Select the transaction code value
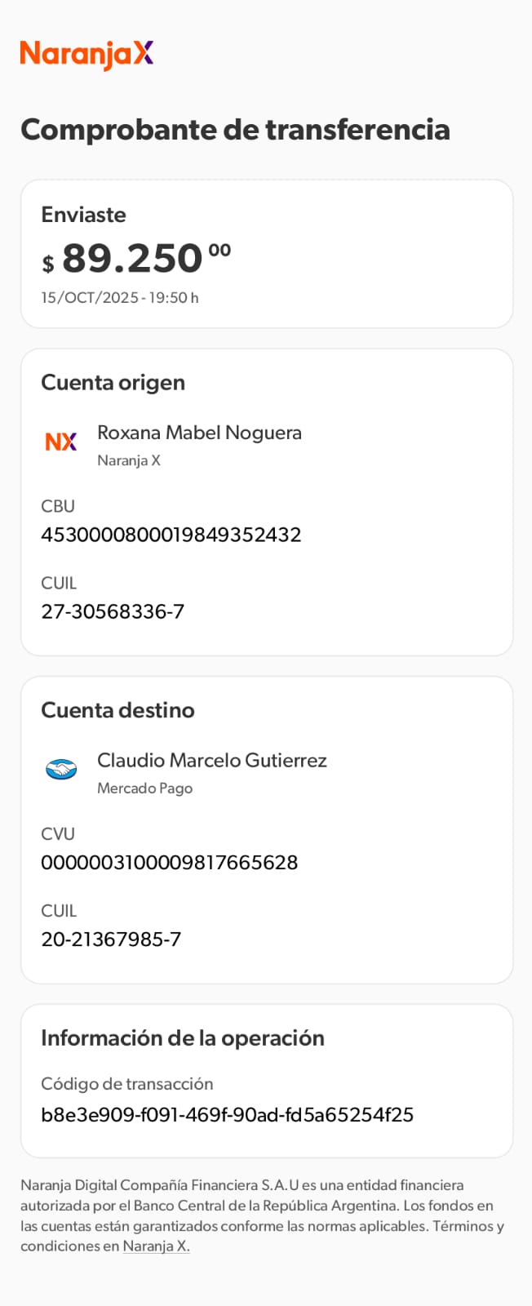The image size is (532, 1306). click(227, 1115)
